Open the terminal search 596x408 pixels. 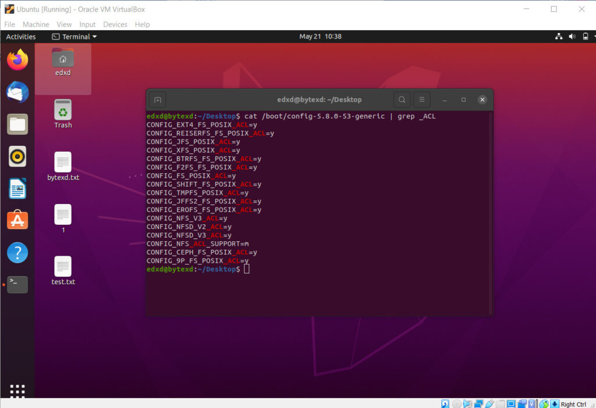402,99
